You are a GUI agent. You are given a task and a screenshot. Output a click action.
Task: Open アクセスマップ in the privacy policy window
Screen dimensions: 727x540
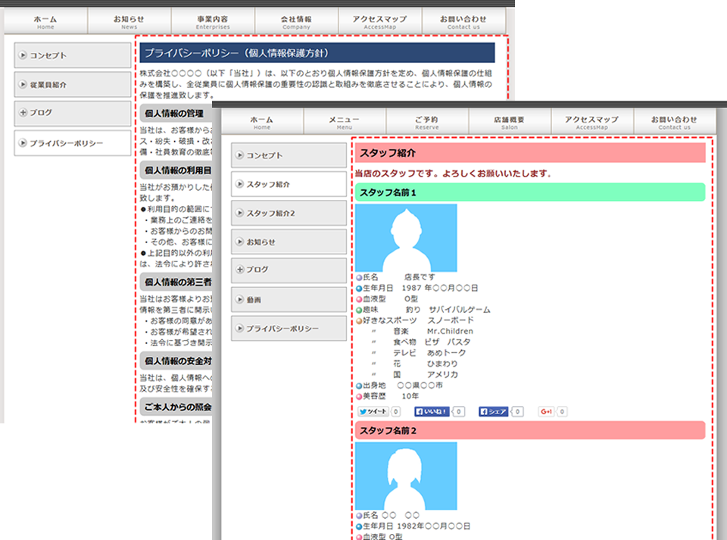379,22
